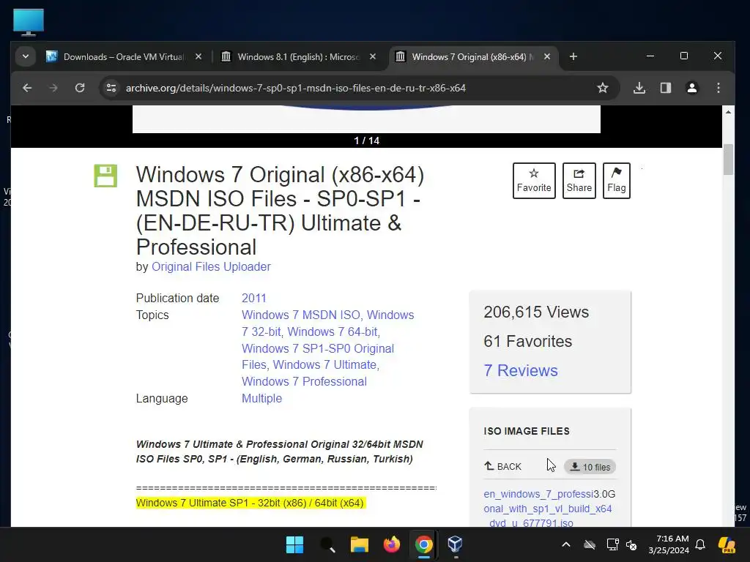The height and width of the screenshot is (562, 750).
Task: Click the 61 Favorites text
Action: (527, 341)
